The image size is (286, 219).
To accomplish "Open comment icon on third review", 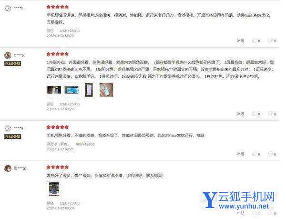I will point(270,154).
